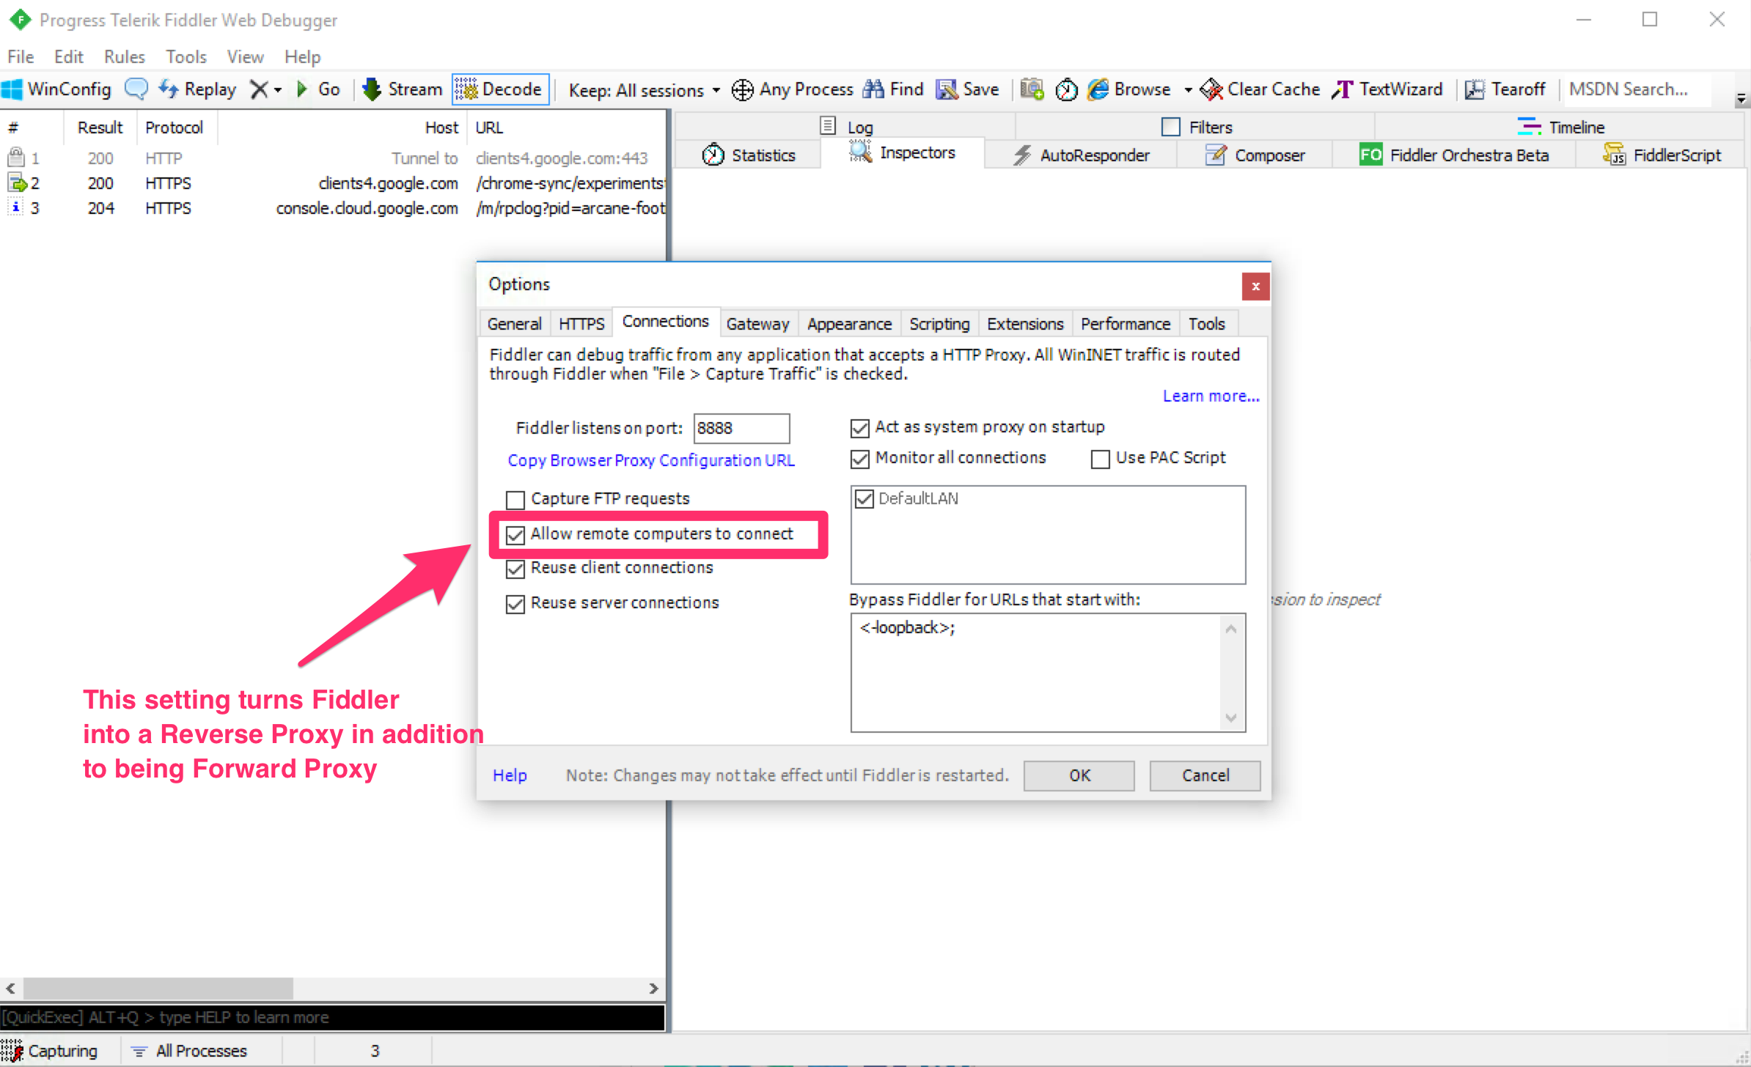Image resolution: width=1751 pixels, height=1067 pixels.
Task: Click the MSDN Search box
Action: pos(1637,89)
